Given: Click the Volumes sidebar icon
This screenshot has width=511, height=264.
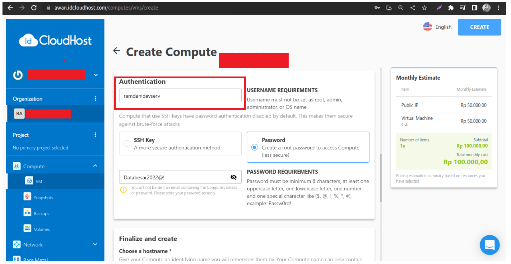Looking at the screenshot, I should click(x=27, y=229).
